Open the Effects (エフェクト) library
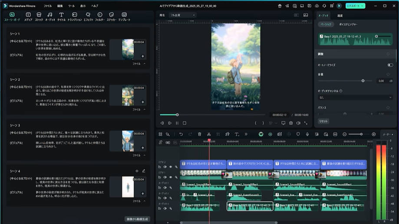This screenshot has width=399, height=224. click(x=88, y=16)
